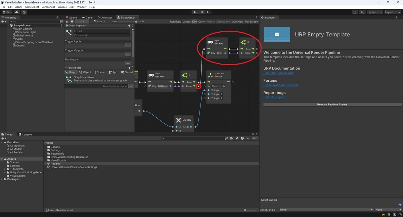Image resolution: width=403 pixels, height=217 pixels.
Task: Add a Trigger Output with plus button
Action: coord(128,54)
